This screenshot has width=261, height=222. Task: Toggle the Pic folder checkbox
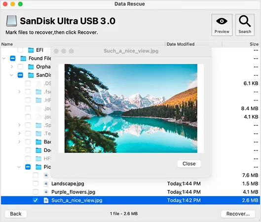(x=28, y=167)
